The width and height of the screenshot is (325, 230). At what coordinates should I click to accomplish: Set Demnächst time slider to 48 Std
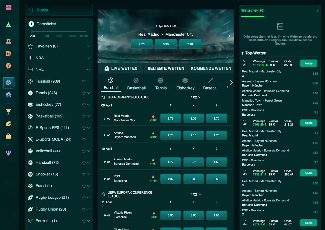pos(83,36)
